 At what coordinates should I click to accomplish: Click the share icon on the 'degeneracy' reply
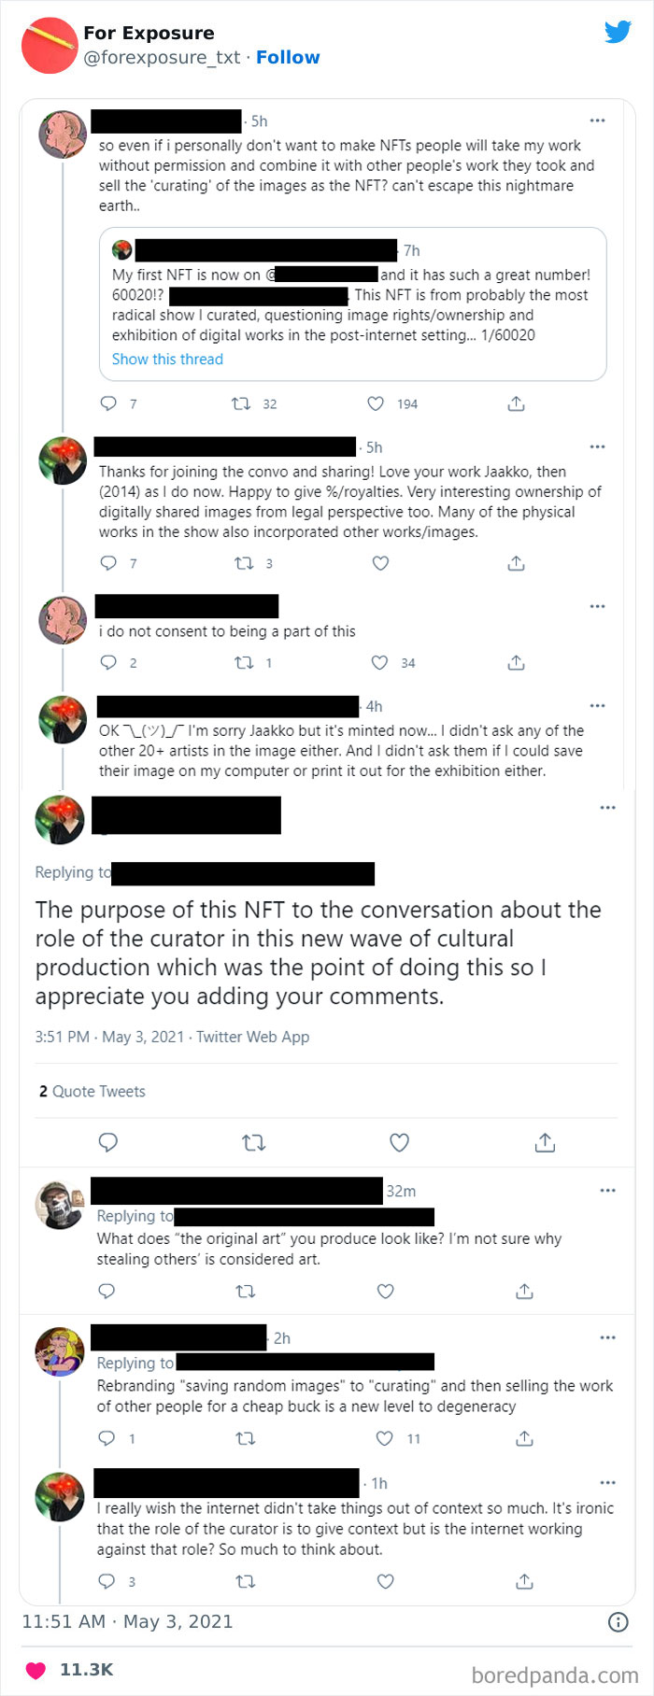pos(524,1438)
